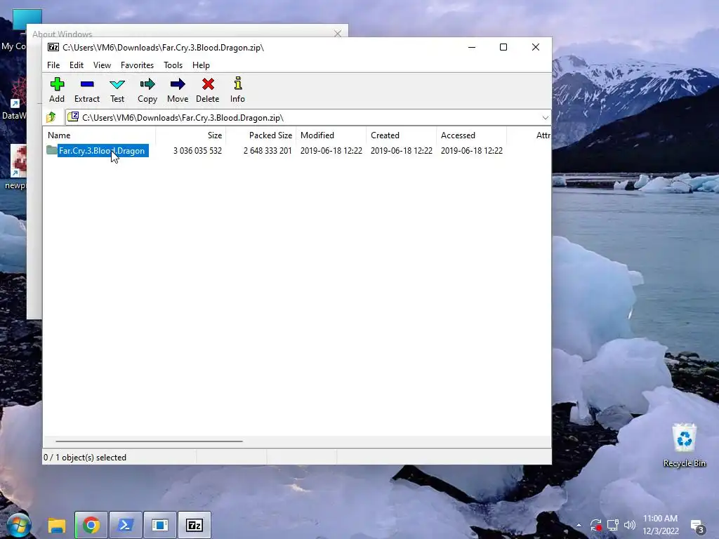
Task: Close the About Windows dialog
Action: pyautogui.click(x=338, y=34)
